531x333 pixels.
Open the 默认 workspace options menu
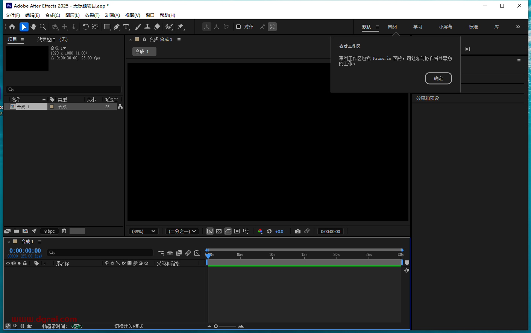[x=378, y=27]
